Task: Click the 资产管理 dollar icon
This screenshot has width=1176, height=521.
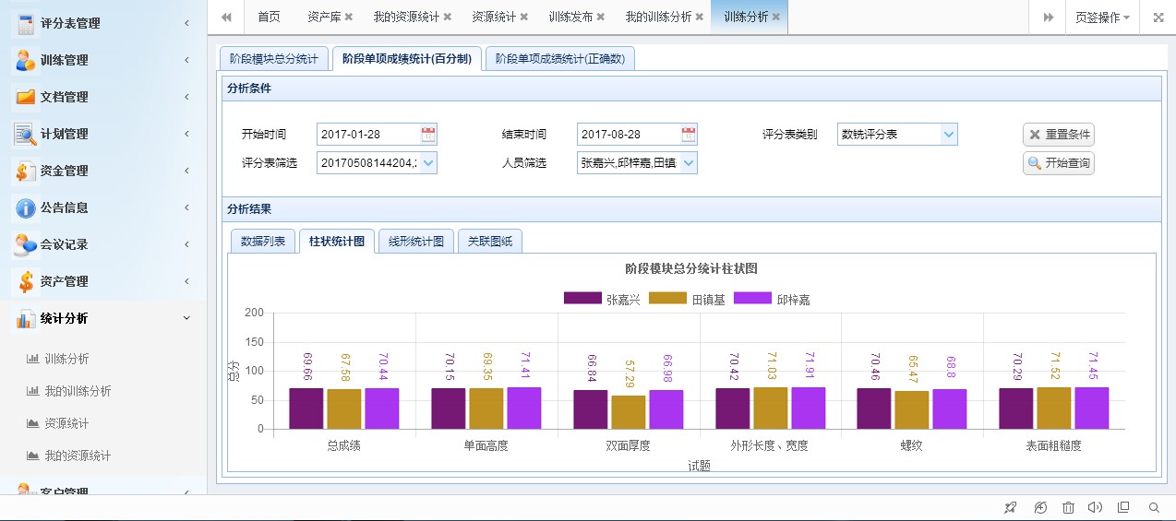Action: (25, 281)
